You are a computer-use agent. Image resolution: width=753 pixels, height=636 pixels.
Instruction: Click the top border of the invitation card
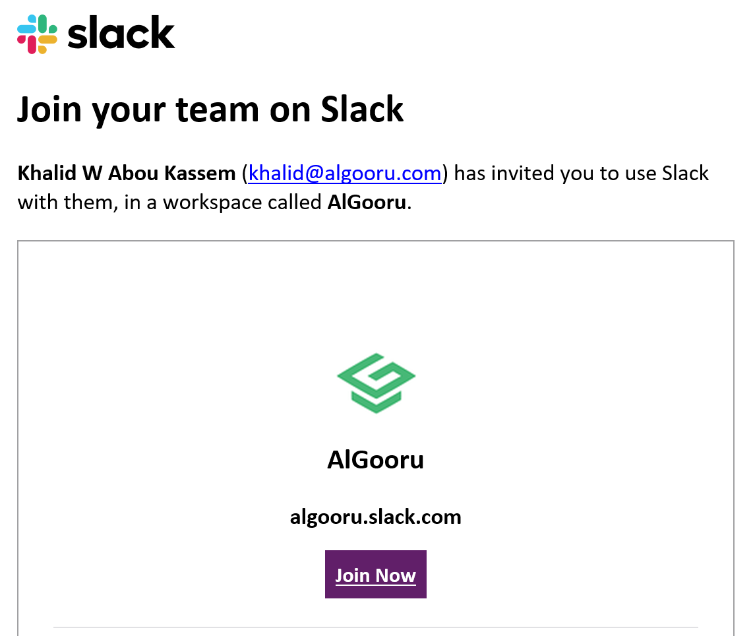(376, 241)
